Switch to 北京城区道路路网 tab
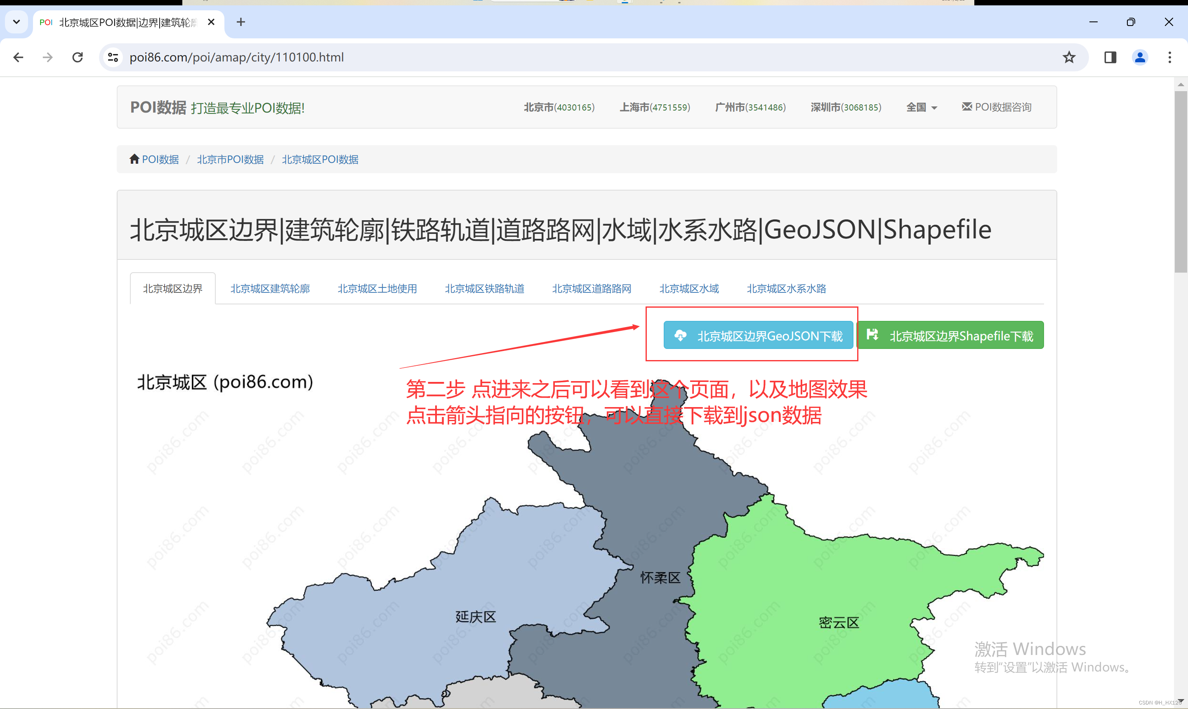This screenshot has height=709, width=1188. pos(592,289)
